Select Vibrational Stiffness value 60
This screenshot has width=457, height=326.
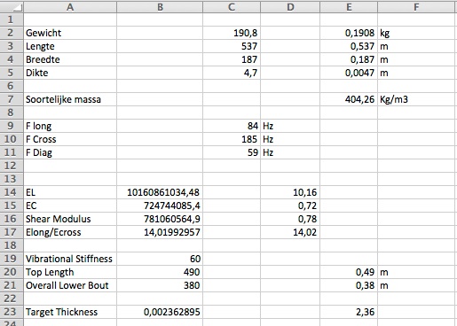click(x=160, y=259)
